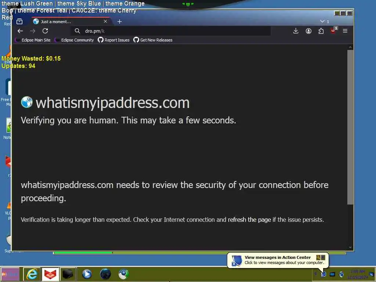Image resolution: width=376 pixels, height=282 pixels.
Task: Click the tray icon left of the clock
Action: click(341, 274)
